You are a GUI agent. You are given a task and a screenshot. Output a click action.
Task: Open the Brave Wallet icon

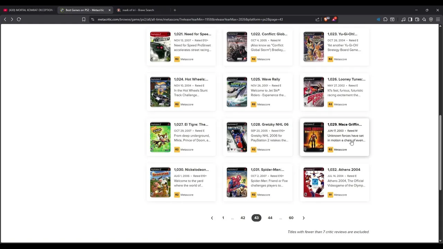(x=417, y=19)
